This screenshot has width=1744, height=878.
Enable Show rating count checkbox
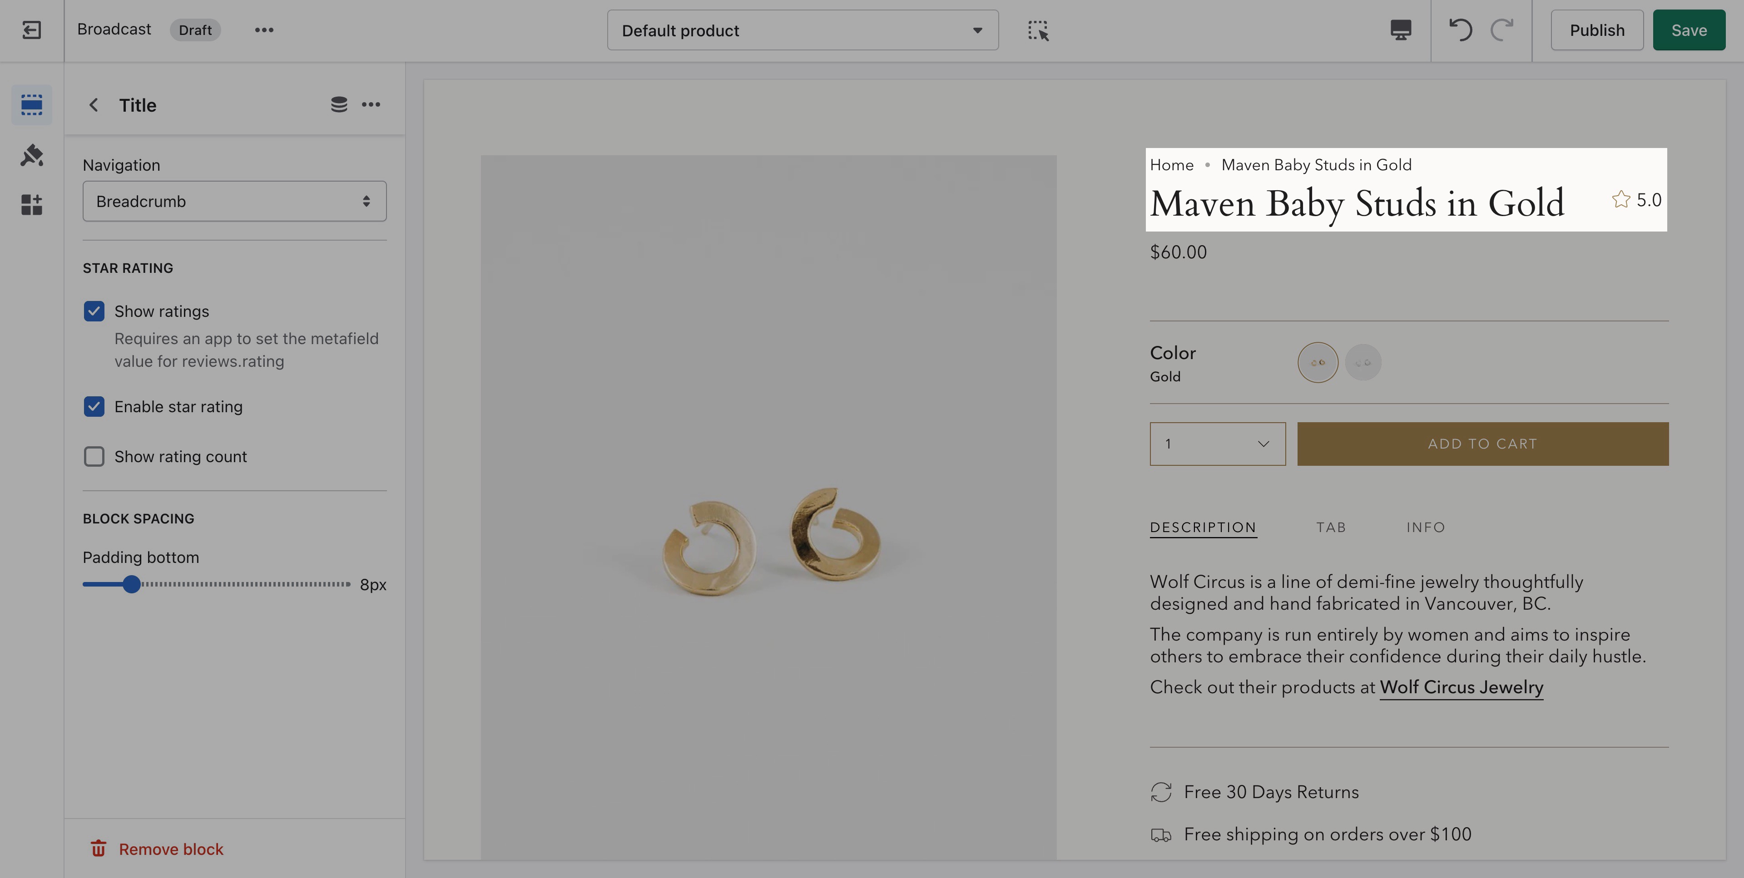94,457
